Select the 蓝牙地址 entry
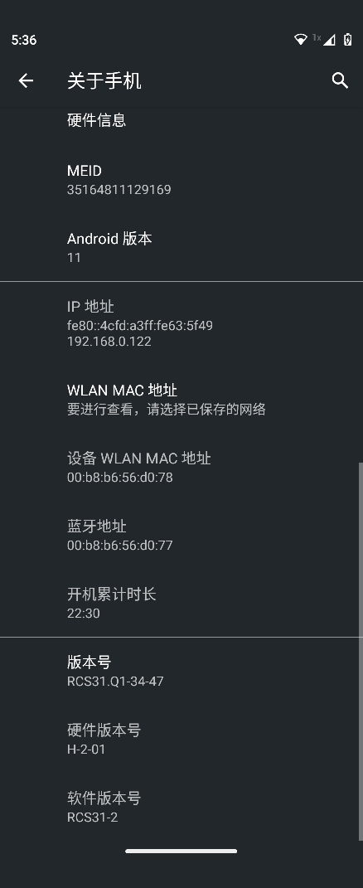Viewport: 363px width, 888px height. (x=181, y=535)
